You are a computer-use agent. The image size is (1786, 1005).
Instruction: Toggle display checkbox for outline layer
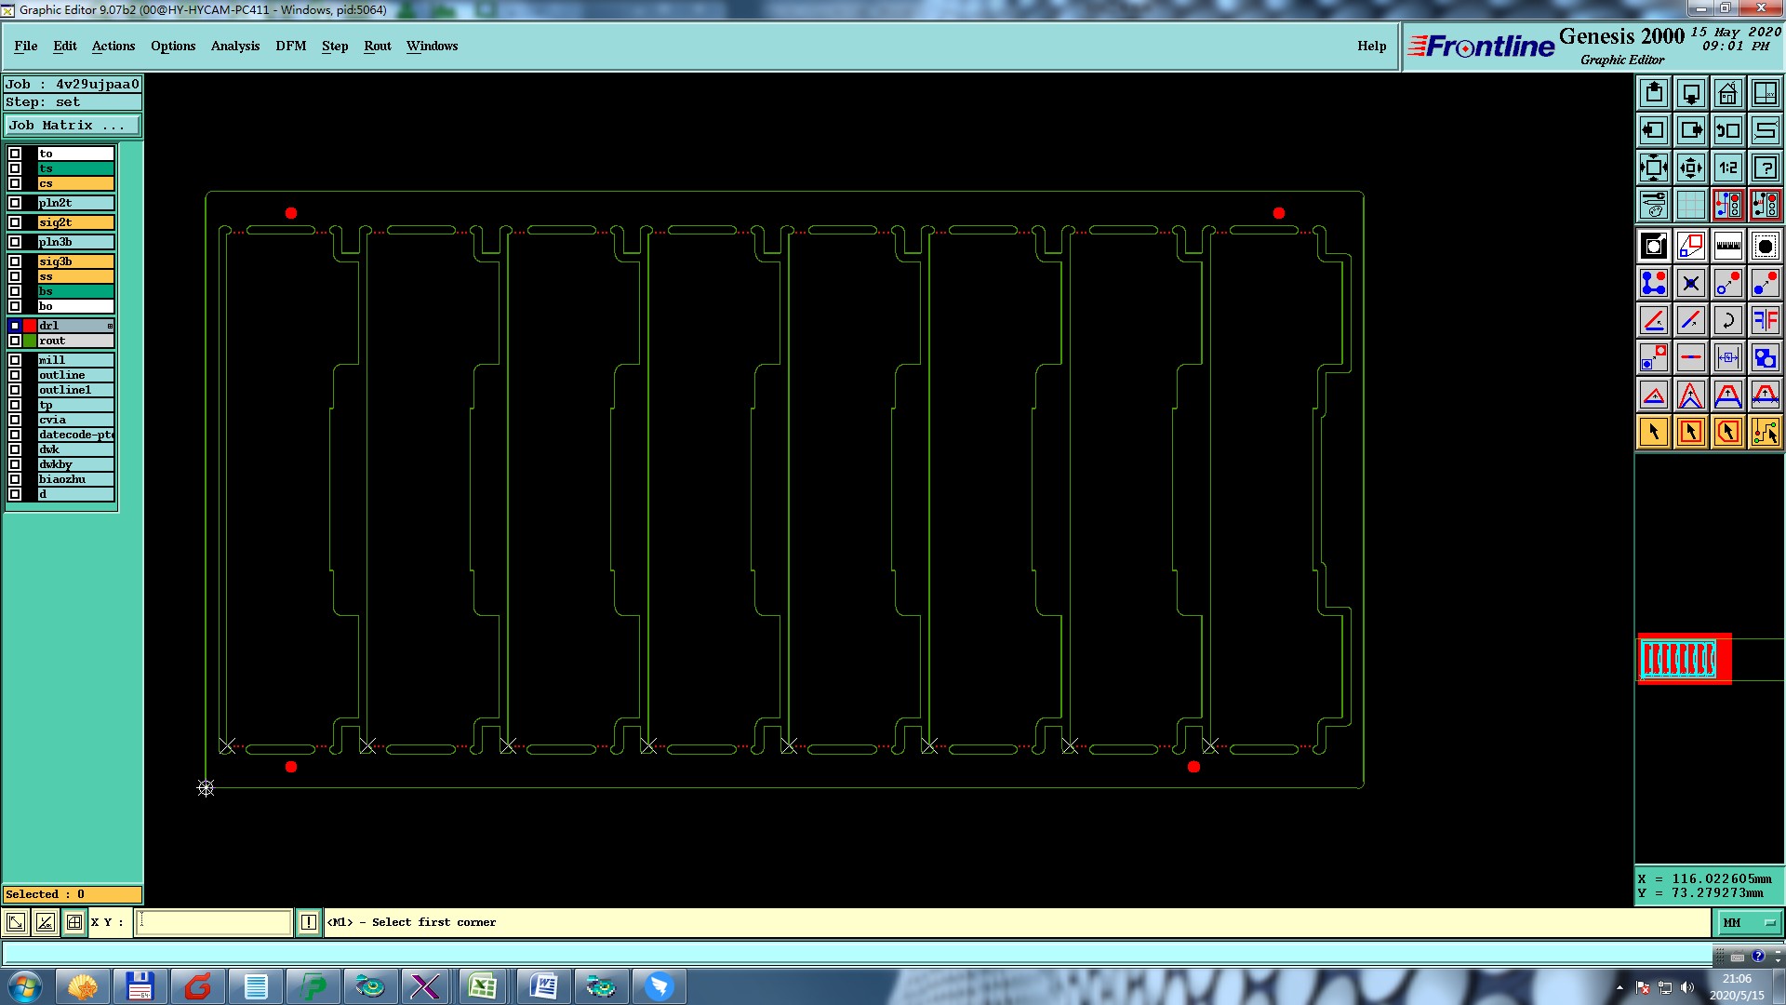coord(15,375)
